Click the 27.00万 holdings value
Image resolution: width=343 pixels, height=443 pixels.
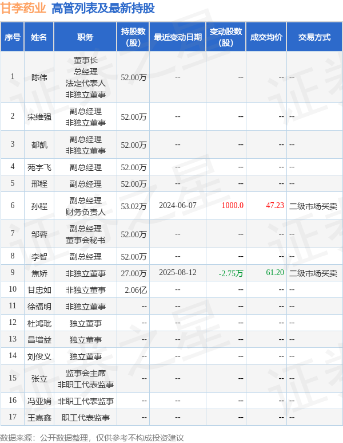click(x=134, y=273)
